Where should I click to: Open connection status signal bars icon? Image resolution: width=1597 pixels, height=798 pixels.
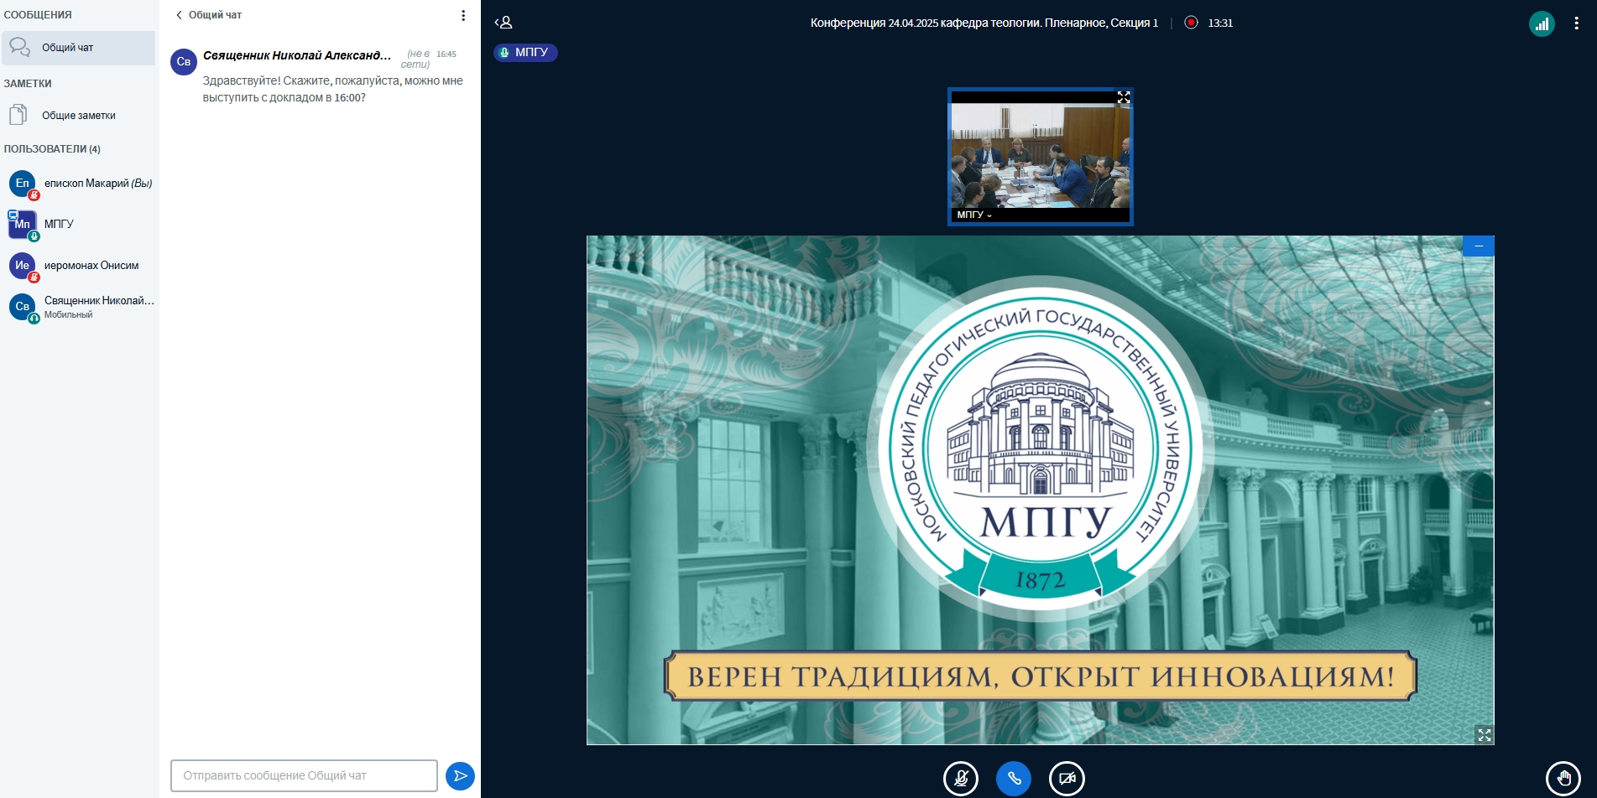pos(1542,23)
